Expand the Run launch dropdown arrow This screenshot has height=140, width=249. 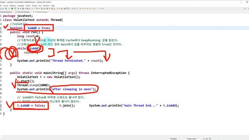pyautogui.click(x=25, y=9)
